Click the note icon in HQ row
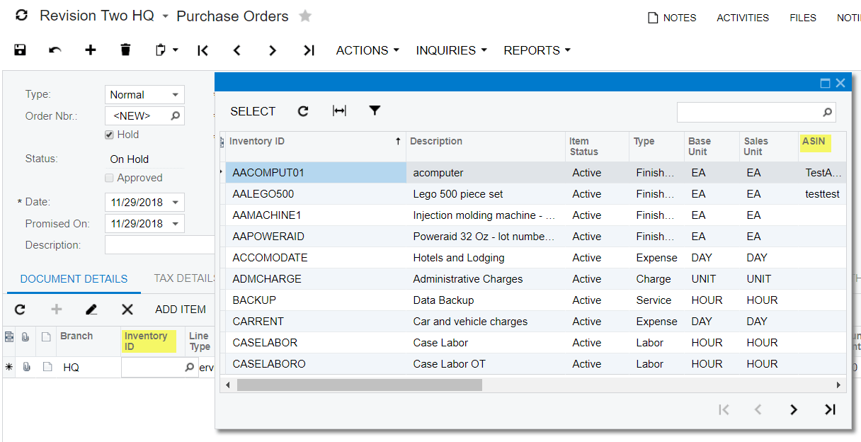 click(x=47, y=368)
